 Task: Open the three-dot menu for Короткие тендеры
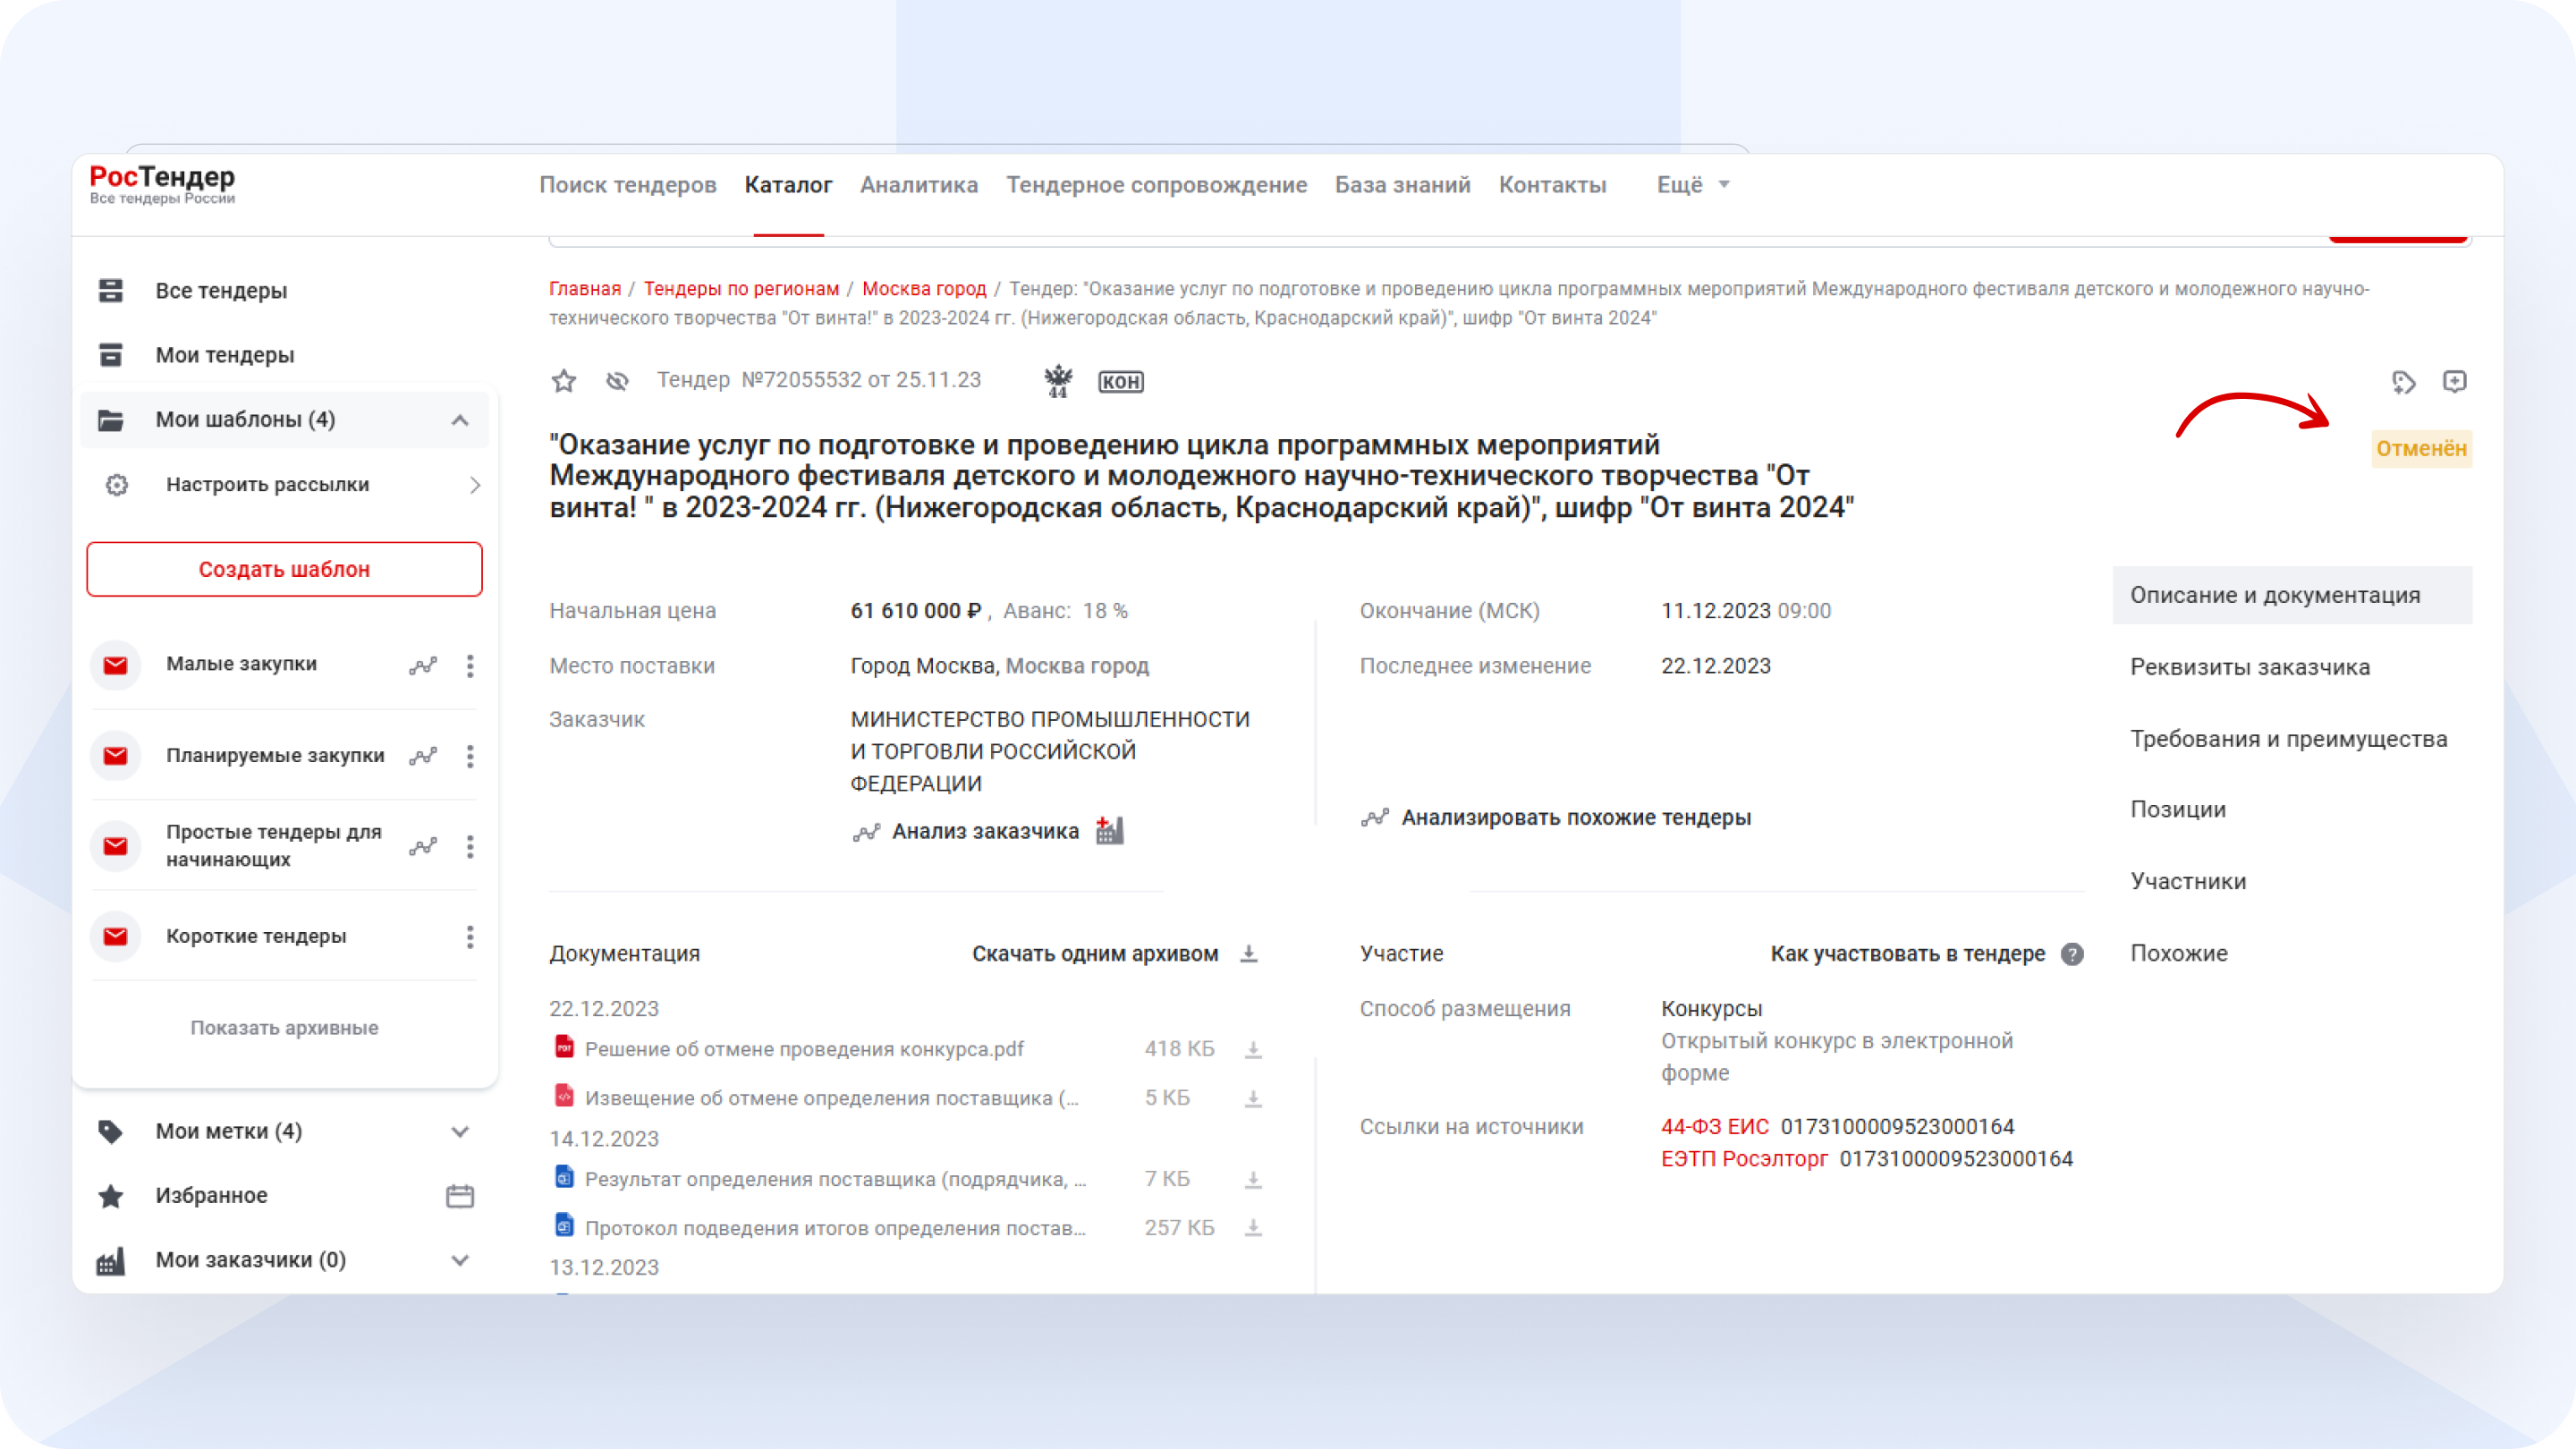[x=469, y=936]
